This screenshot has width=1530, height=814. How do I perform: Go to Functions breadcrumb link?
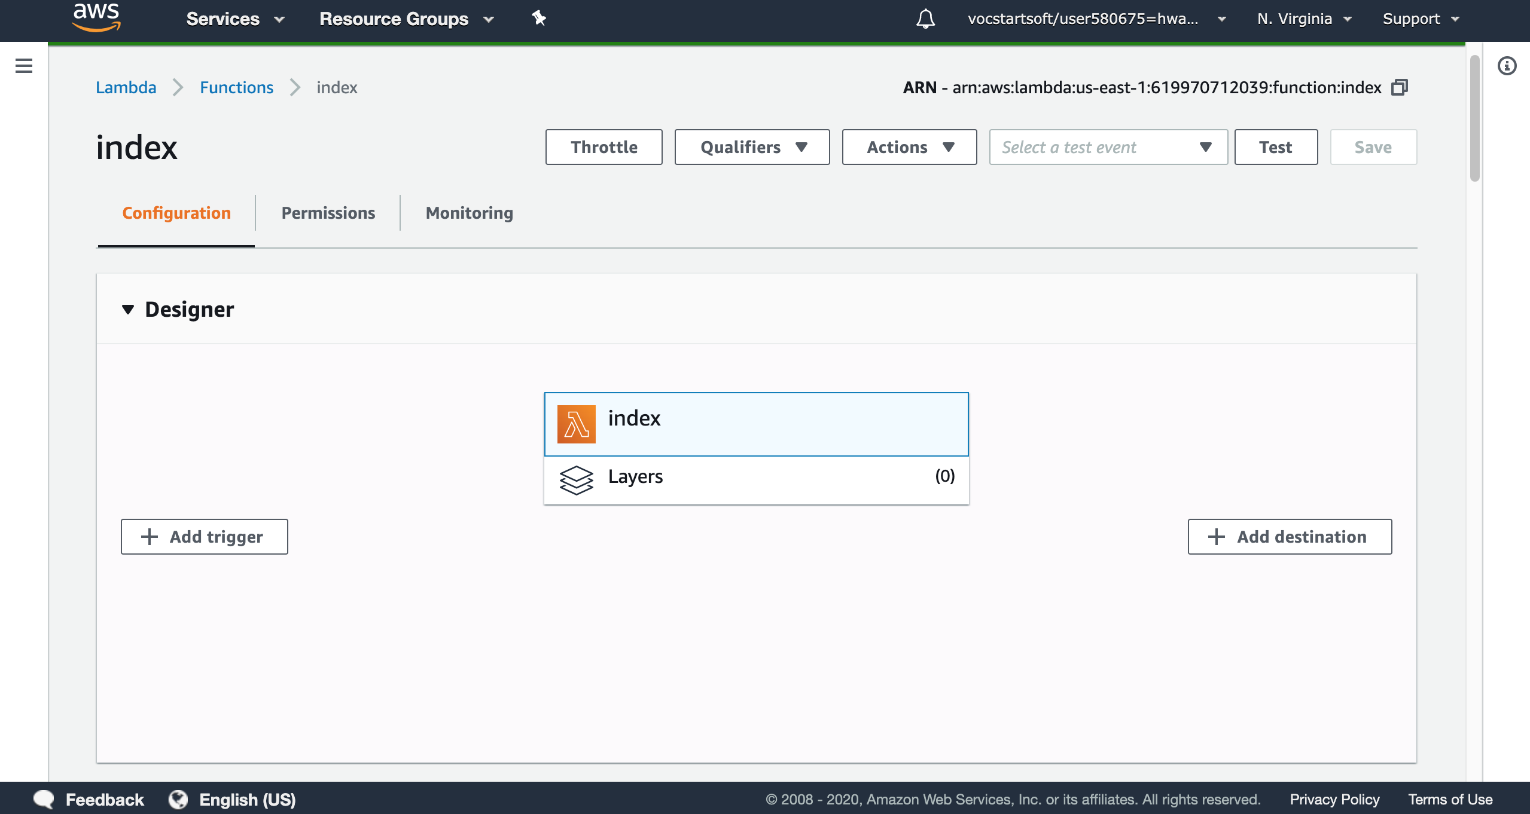(236, 88)
